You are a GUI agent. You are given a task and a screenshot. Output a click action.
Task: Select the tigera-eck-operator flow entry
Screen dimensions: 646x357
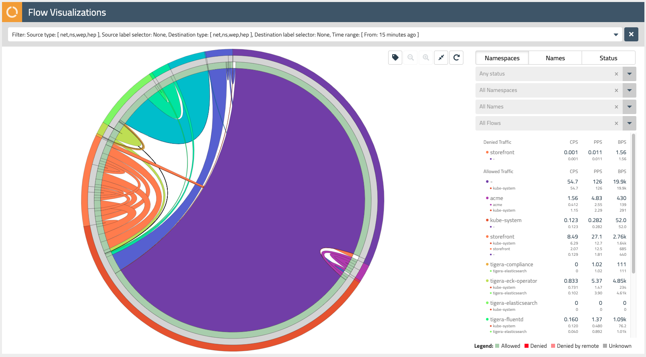coord(513,281)
